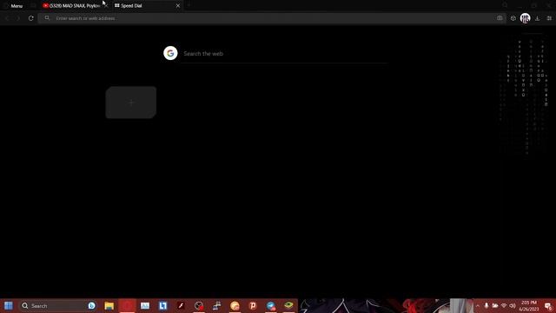This screenshot has height=313, width=556.
Task: Close the MAD SNAX YouTube tab
Action: [x=106, y=6]
